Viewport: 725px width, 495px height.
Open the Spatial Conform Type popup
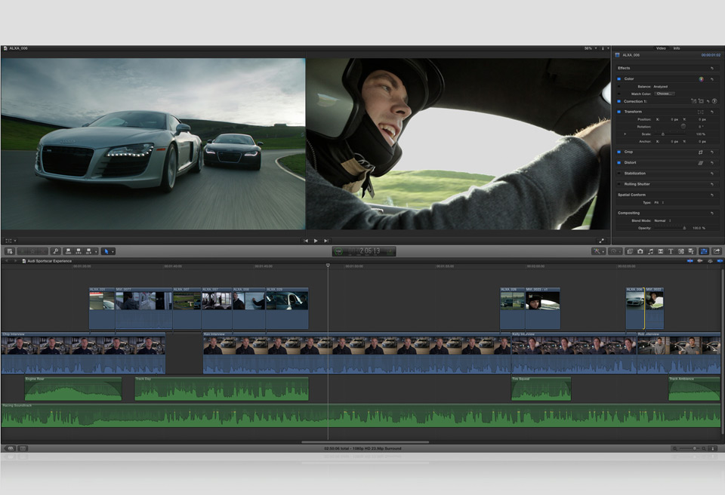(660, 202)
